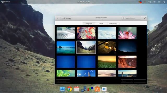
Task: Focus the Search Settings field
Action: click(131, 18)
